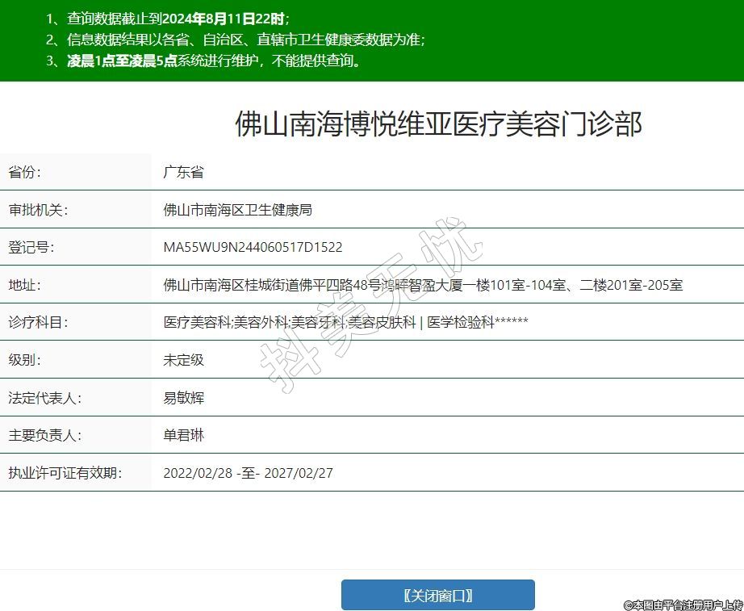Click the 诊疗科目 value listing 医疗美容科
The image size is (744, 611).
pos(345,322)
